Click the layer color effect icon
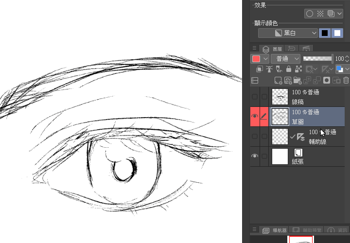350x243 pixels. pos(331,14)
